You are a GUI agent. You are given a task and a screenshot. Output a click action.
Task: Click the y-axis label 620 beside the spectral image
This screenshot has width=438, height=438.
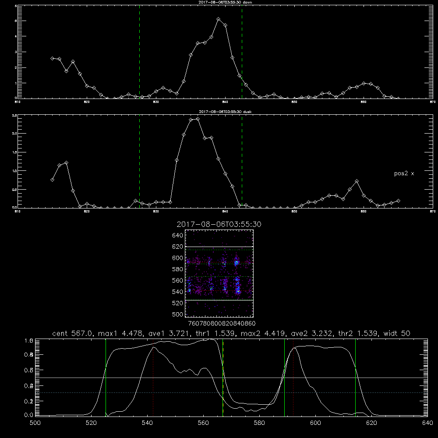click(x=178, y=247)
